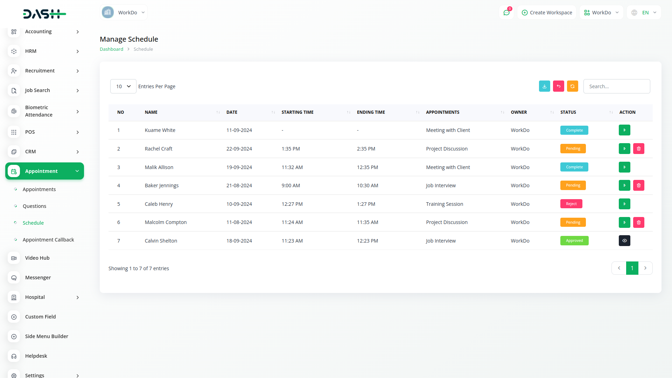Screen dimensions: 672x378
Task: Open Appointments in the sidebar submenu
Action: pyautogui.click(x=39, y=189)
